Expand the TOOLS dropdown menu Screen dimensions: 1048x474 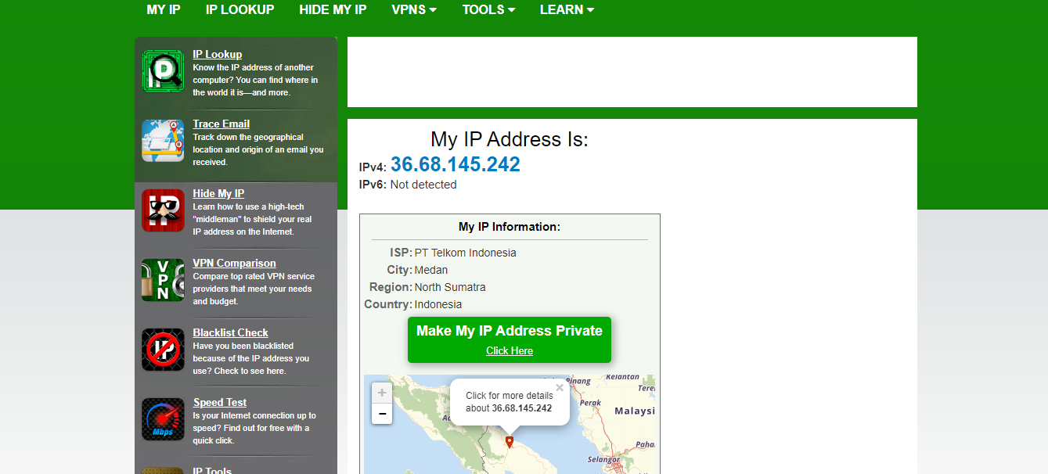tap(488, 9)
